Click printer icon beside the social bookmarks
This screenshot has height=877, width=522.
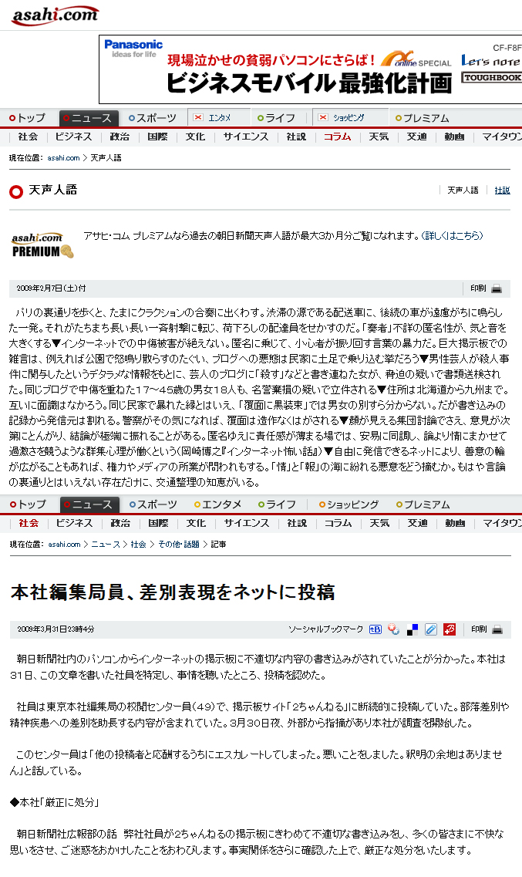pos(497,629)
